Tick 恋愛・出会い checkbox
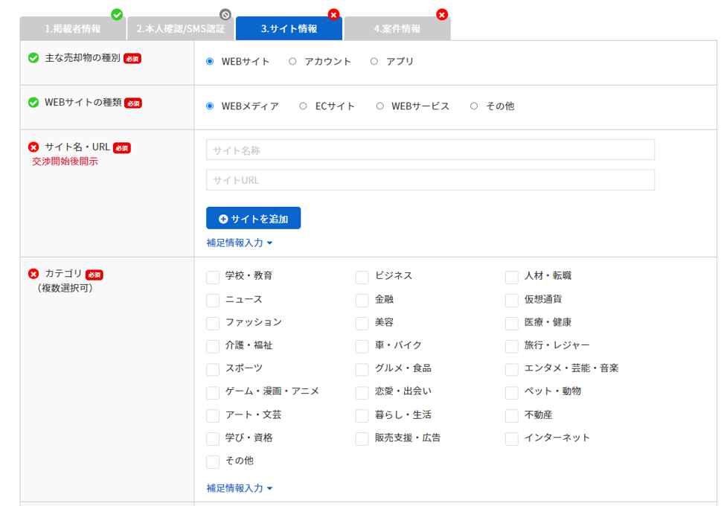Viewport: 724px width, 506px height. coord(362,393)
